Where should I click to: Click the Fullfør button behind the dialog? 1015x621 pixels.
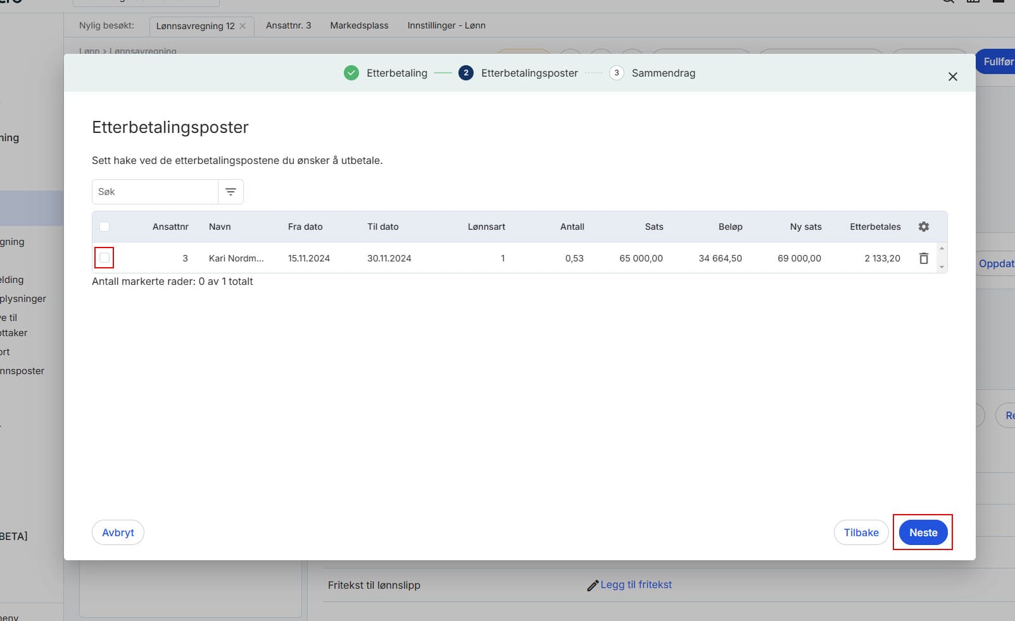click(997, 61)
